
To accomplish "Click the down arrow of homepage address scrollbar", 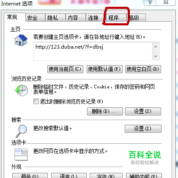I will [156, 56].
